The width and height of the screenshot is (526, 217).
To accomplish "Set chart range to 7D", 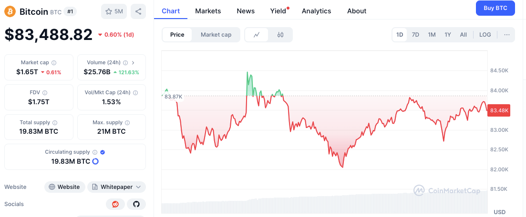I will click(x=415, y=35).
